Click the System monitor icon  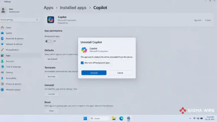[x=2, y=33]
